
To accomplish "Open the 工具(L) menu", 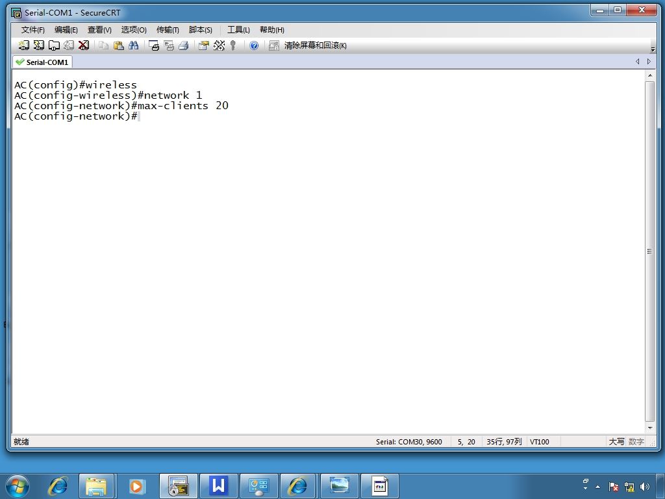I will point(238,30).
